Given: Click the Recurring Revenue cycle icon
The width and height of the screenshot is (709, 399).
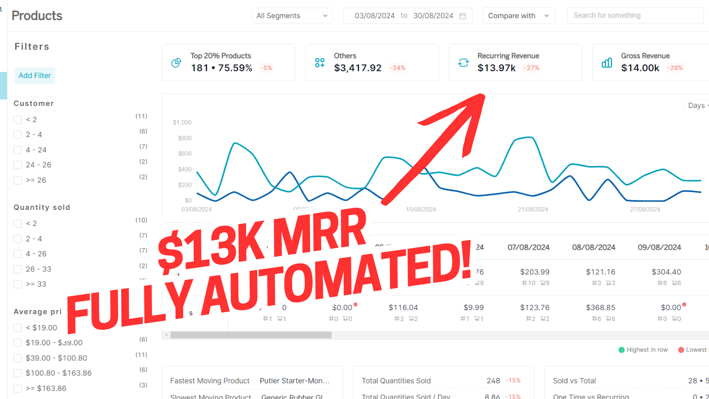Looking at the screenshot, I should [463, 63].
